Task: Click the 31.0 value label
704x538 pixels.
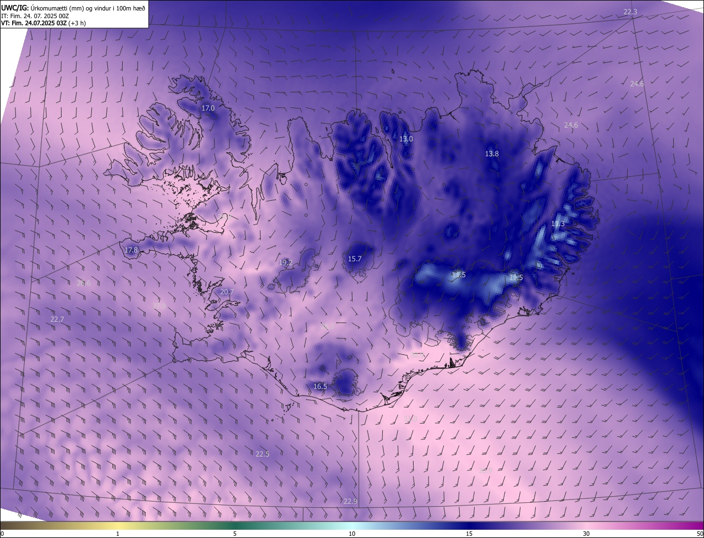Action: tap(410, 420)
